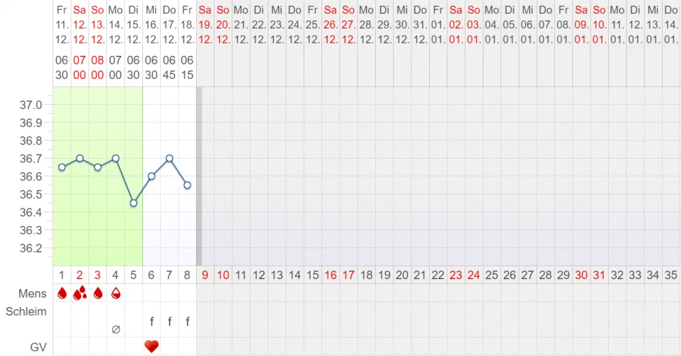The width and height of the screenshot is (681, 356).
Task: Click the light bleeding drop icon on day 4
Action: pyautogui.click(x=116, y=293)
